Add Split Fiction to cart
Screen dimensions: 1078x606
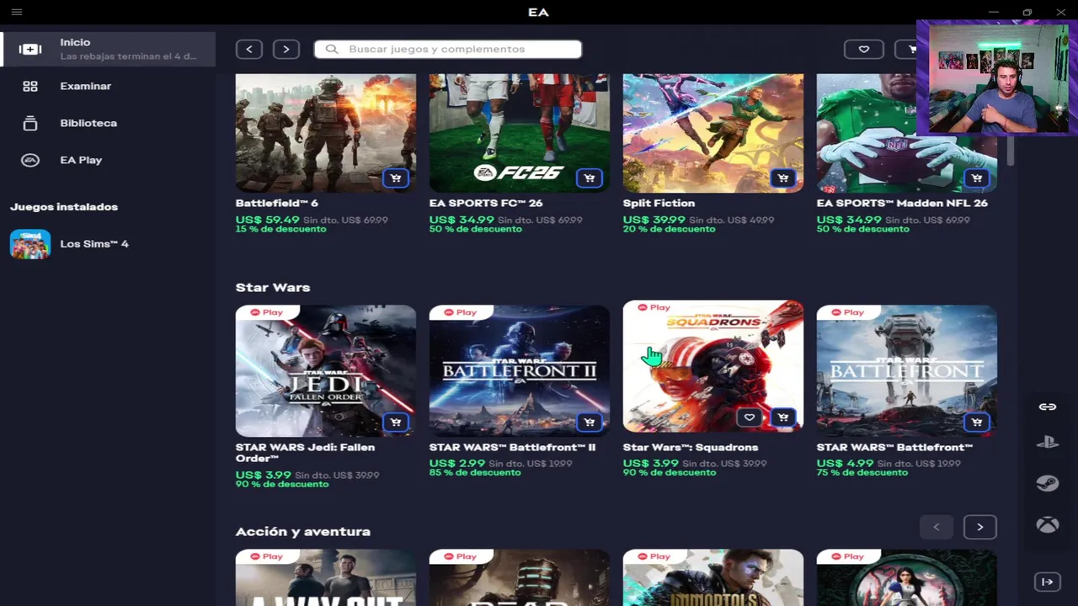click(x=783, y=178)
